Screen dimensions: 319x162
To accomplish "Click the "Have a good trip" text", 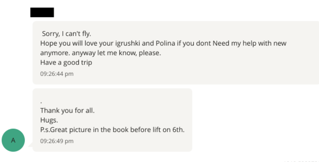I will [66, 63].
